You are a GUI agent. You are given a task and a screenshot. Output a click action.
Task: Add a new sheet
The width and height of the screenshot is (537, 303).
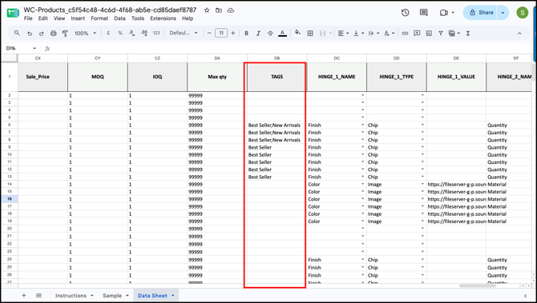[23, 296]
